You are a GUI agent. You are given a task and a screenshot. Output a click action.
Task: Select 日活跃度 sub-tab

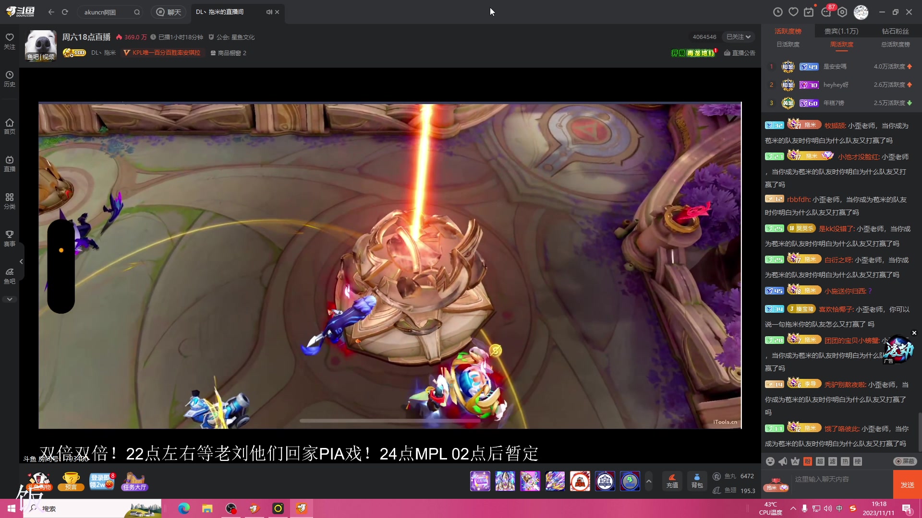click(788, 44)
